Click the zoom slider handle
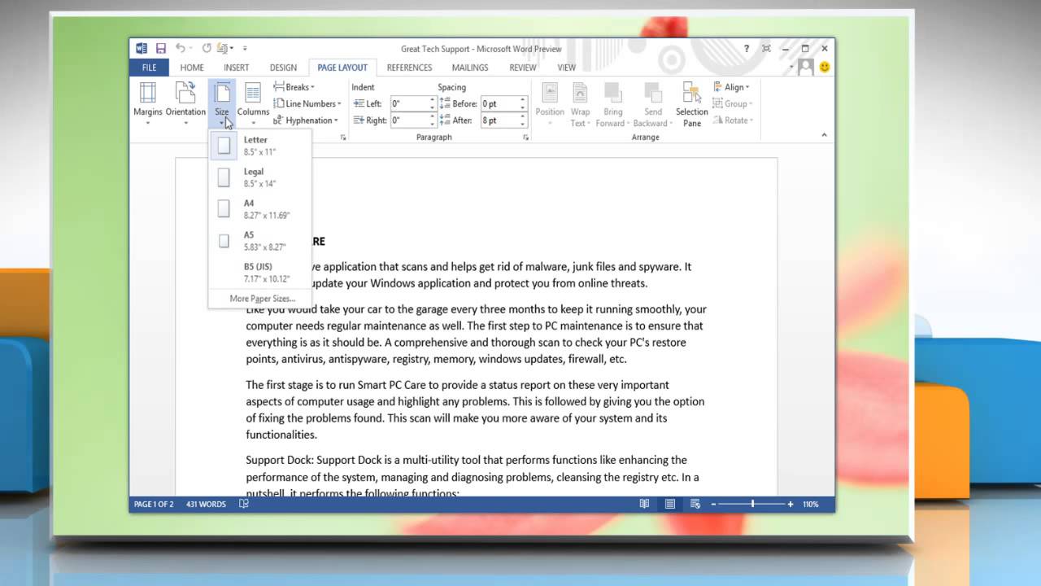The height and width of the screenshot is (586, 1041). tap(752, 505)
